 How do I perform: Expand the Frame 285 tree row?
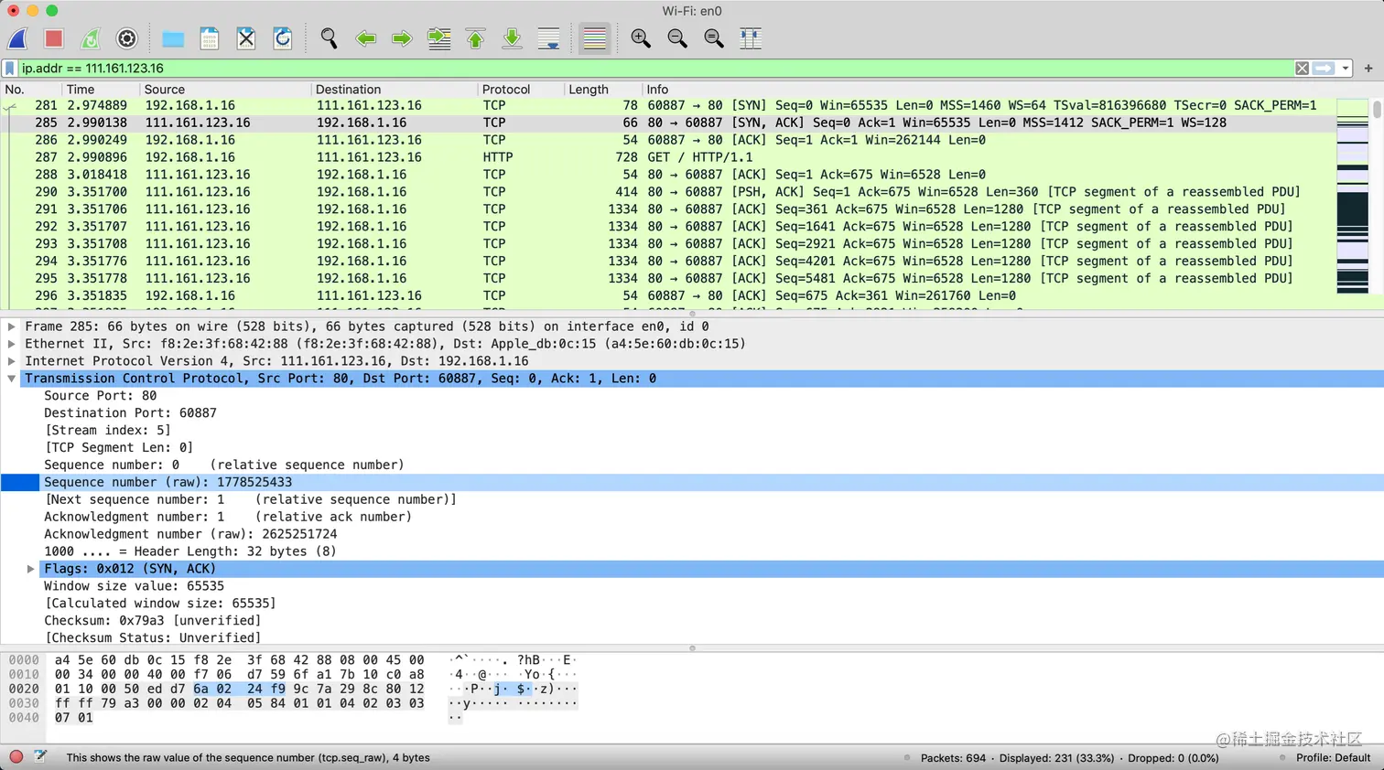click(12, 326)
